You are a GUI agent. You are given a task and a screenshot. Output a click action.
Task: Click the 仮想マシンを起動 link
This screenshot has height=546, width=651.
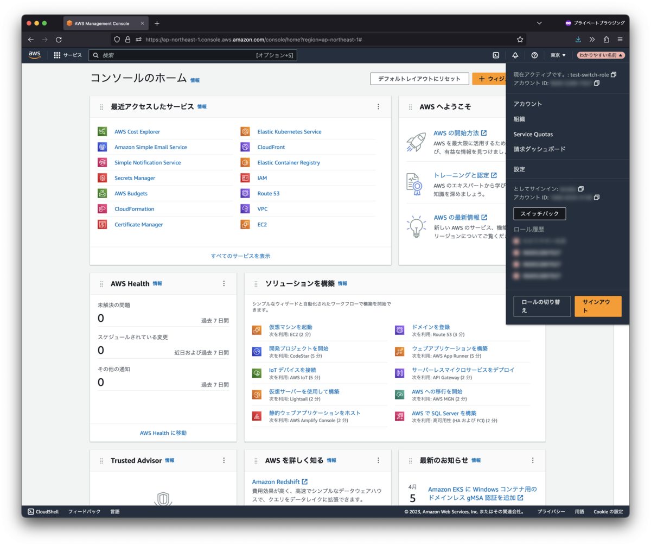tap(291, 327)
